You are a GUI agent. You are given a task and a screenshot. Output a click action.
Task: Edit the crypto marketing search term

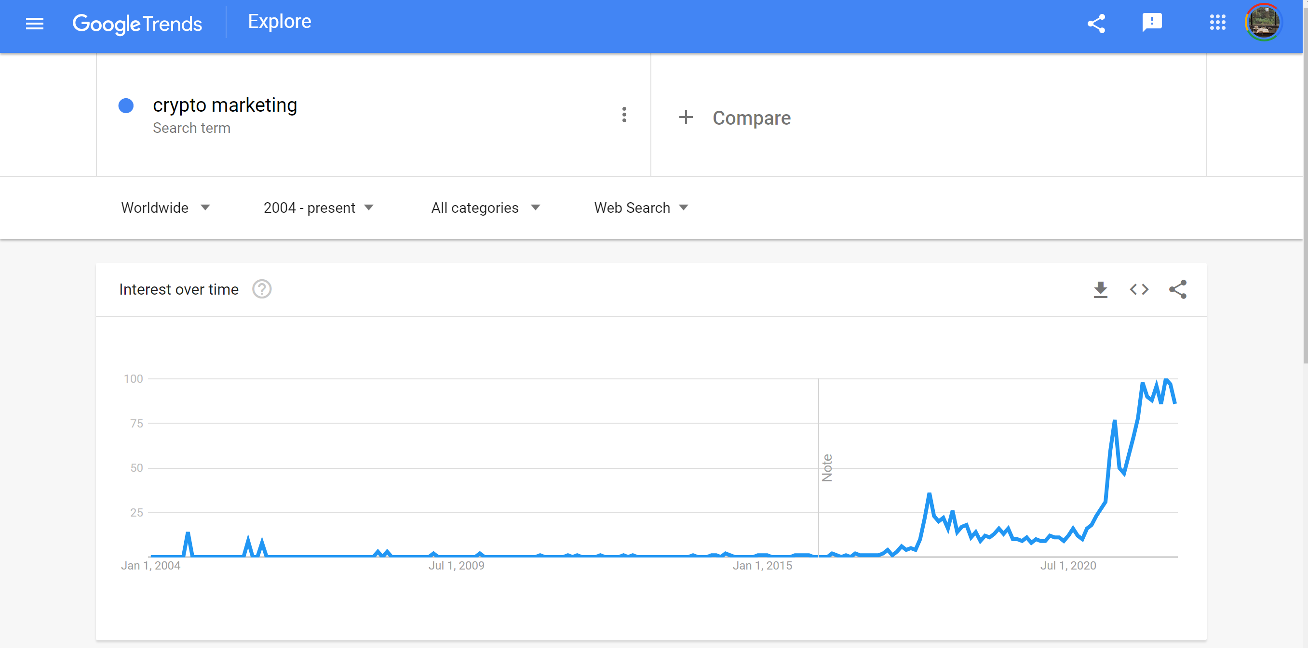coord(225,105)
